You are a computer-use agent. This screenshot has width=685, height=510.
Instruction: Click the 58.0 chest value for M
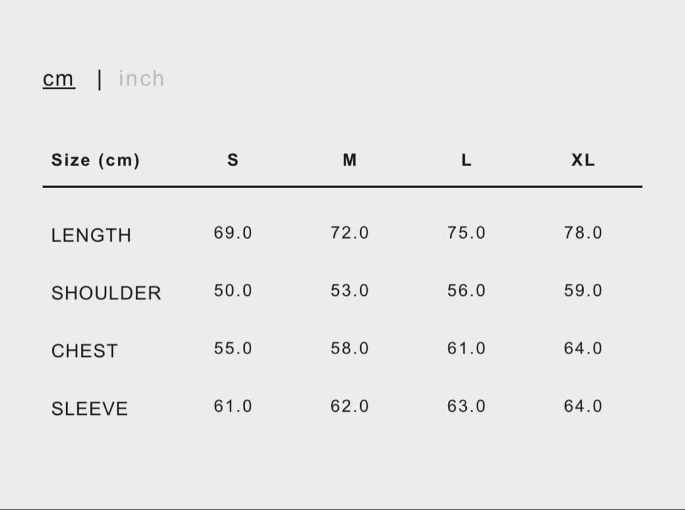tap(349, 348)
